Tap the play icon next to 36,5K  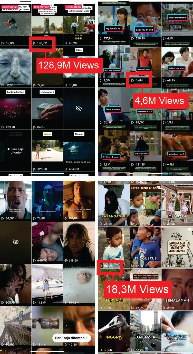[101, 122]
